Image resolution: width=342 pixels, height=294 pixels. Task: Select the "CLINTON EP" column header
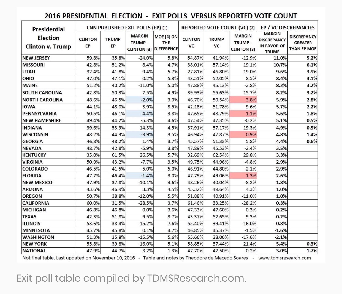point(88,43)
